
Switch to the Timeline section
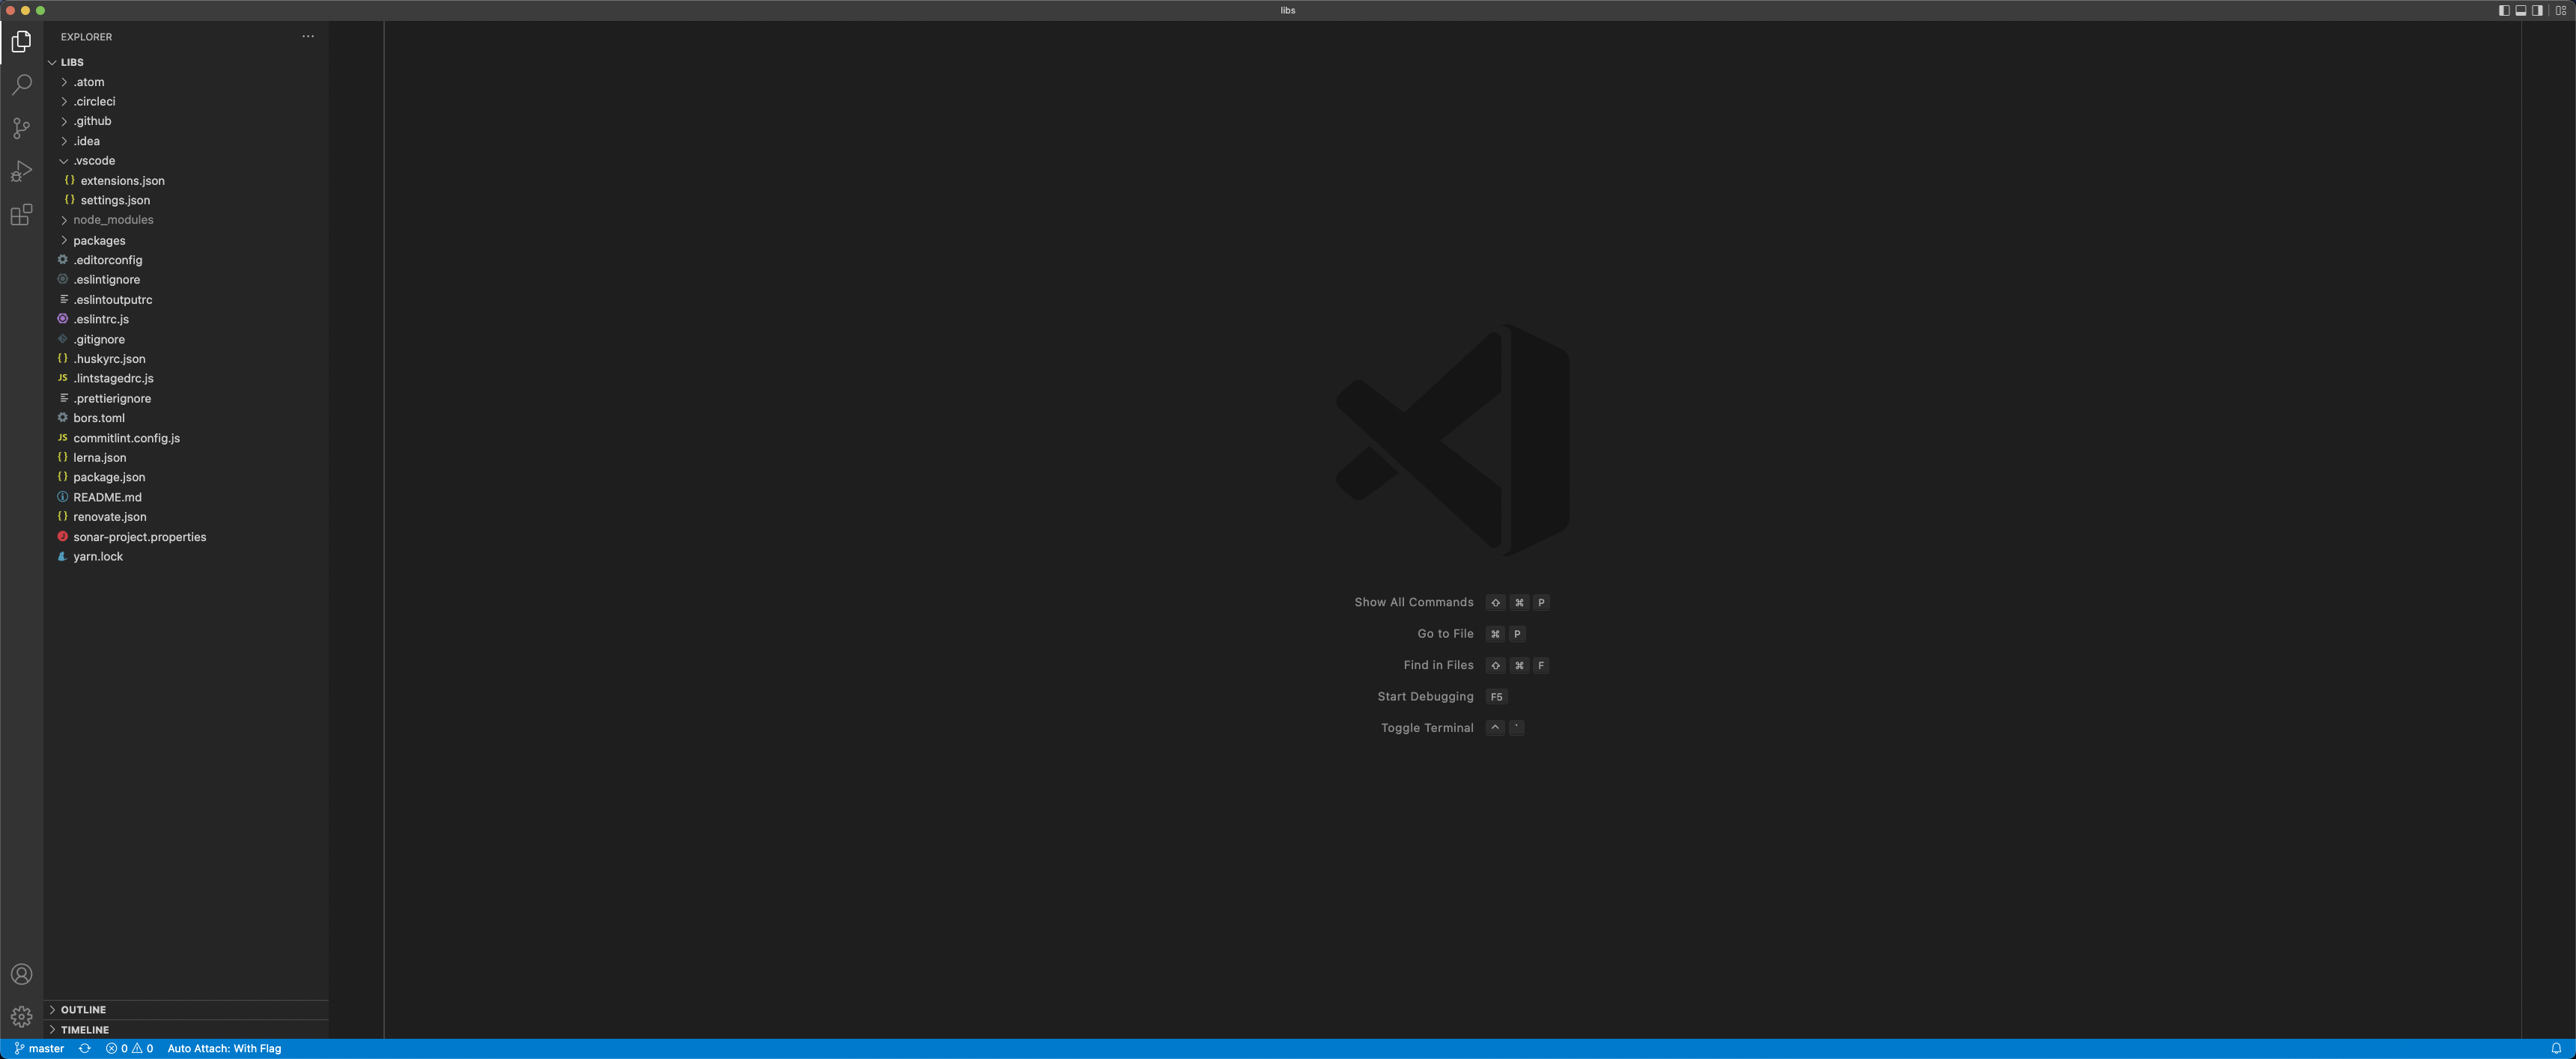(84, 1029)
